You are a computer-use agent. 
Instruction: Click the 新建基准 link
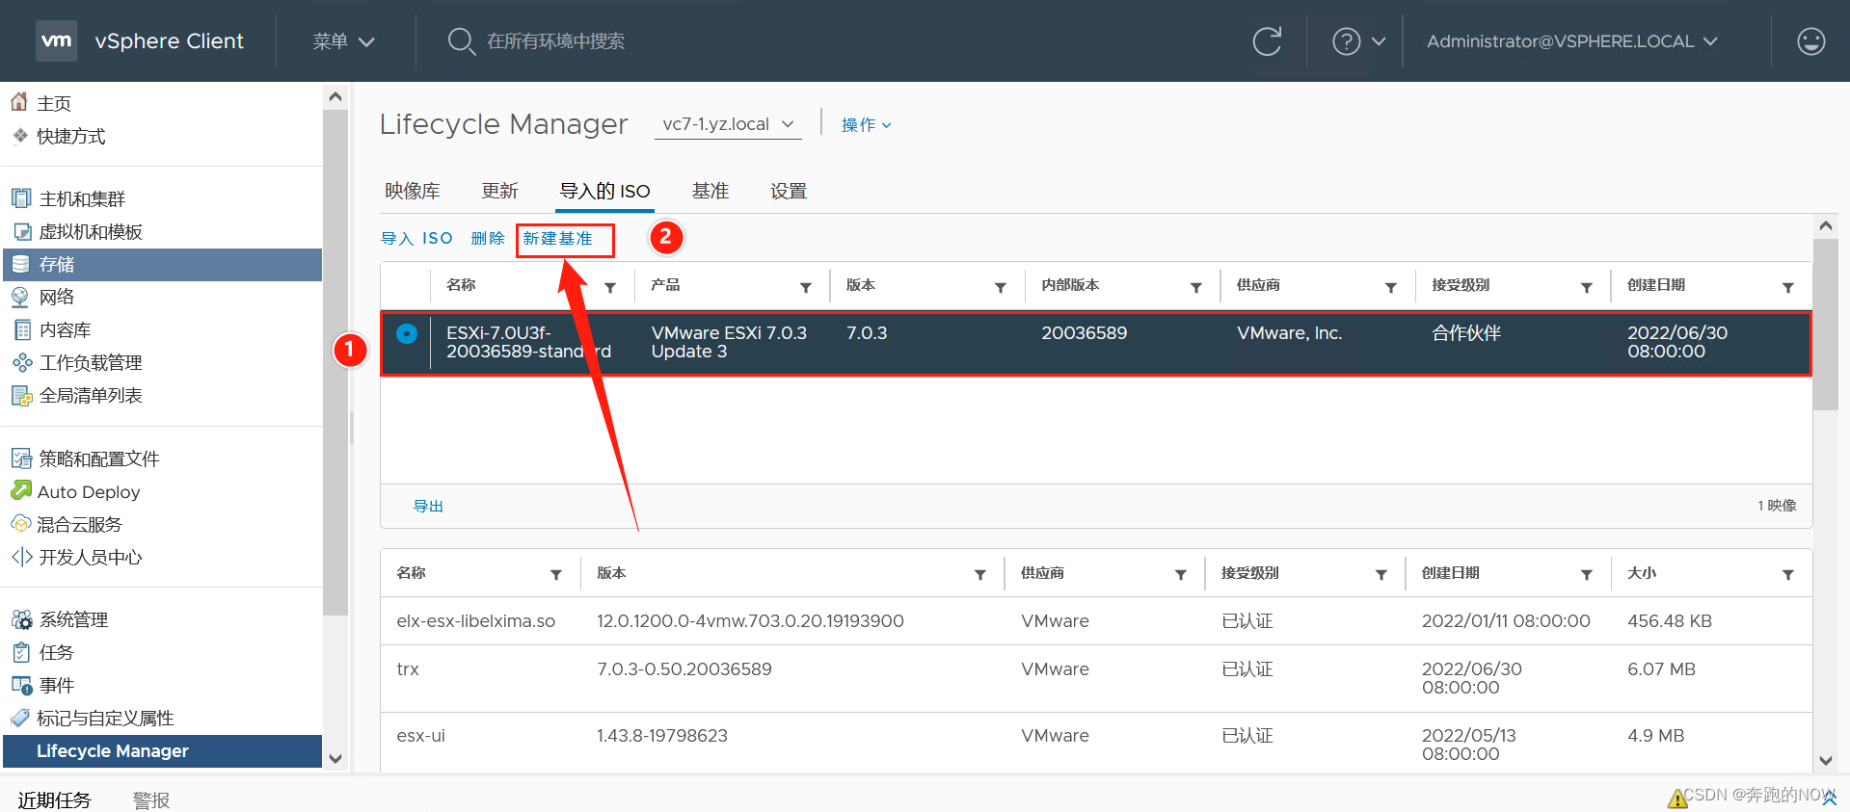pos(558,238)
